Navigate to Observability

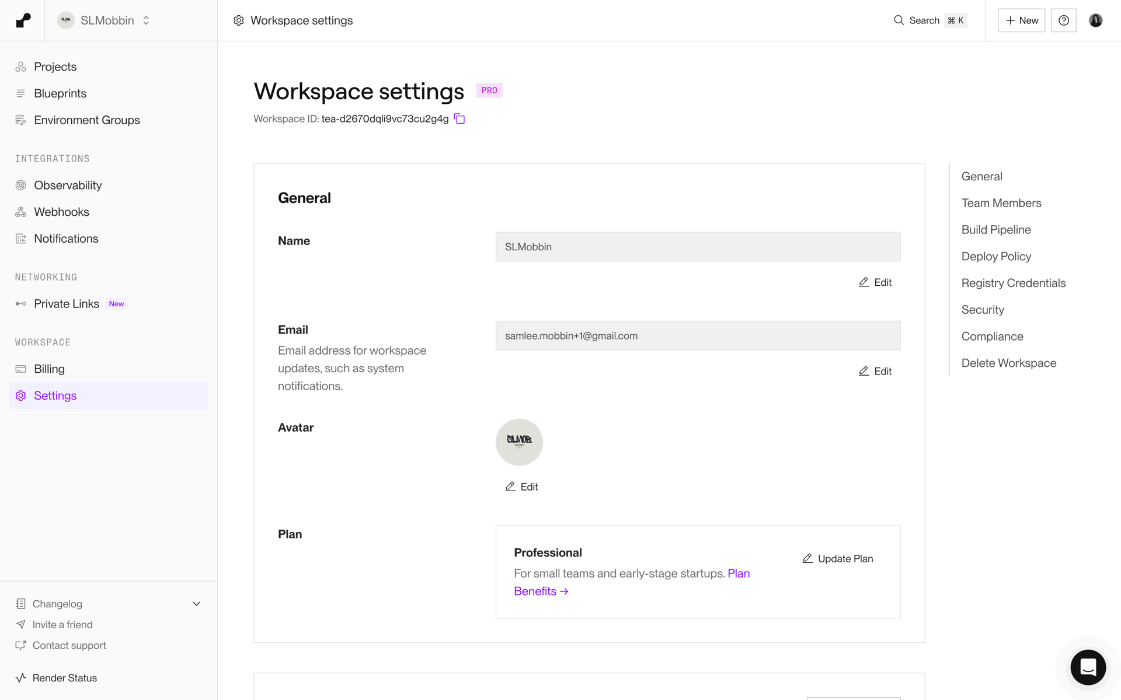(x=109, y=185)
